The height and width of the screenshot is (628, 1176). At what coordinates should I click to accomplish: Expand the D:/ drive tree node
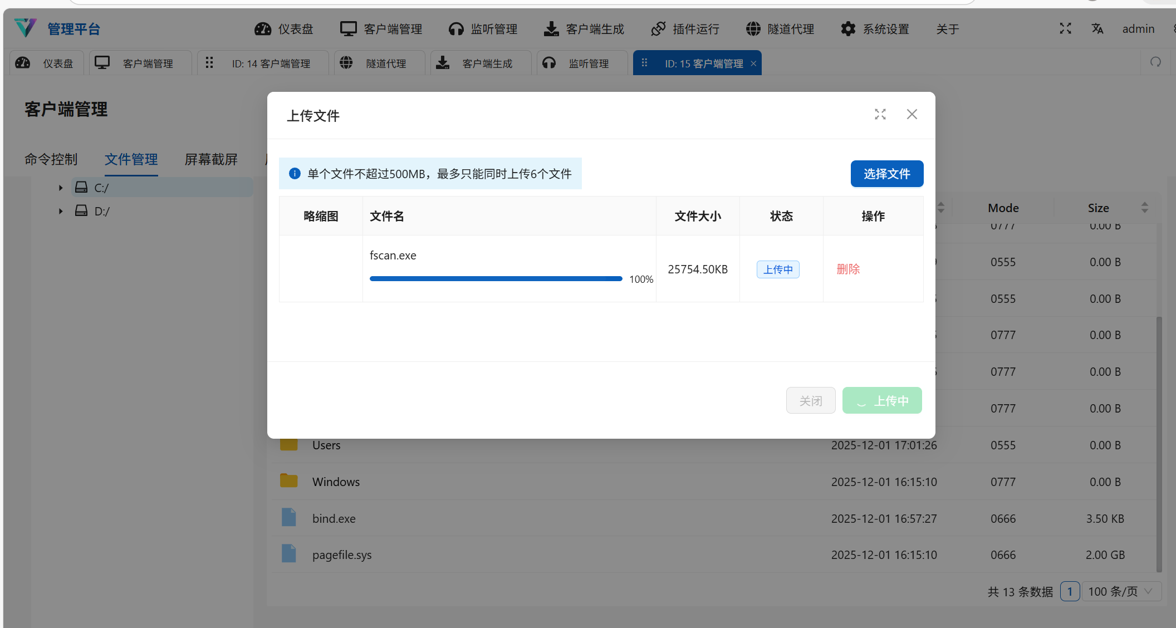pyautogui.click(x=61, y=212)
